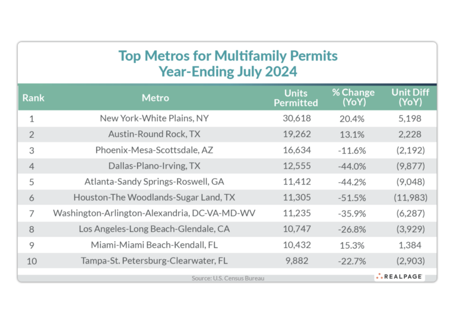
Task: Click the Dallas-Plano-Irving, TX entry
Action: [x=155, y=166]
